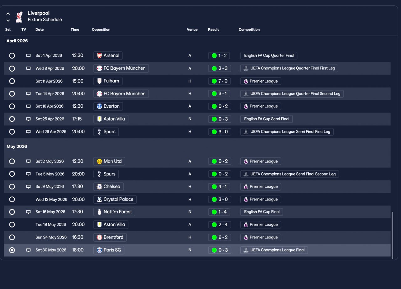The height and width of the screenshot is (289, 401).
Task: Click TV icon on Sat 25 Apr row
Action: point(29,119)
